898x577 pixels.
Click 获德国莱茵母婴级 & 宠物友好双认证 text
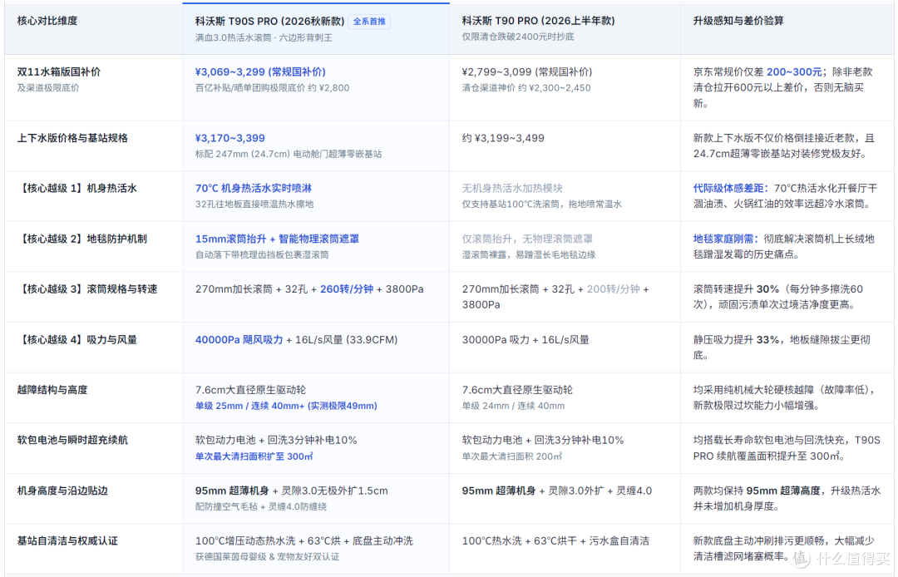[x=267, y=556]
